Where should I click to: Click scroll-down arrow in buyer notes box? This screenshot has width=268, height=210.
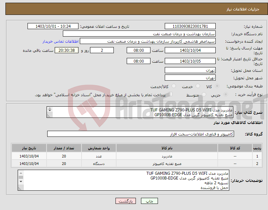(21, 182)
